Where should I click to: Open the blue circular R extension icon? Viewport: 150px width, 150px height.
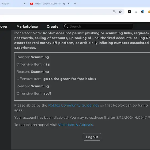(x=142, y=12)
